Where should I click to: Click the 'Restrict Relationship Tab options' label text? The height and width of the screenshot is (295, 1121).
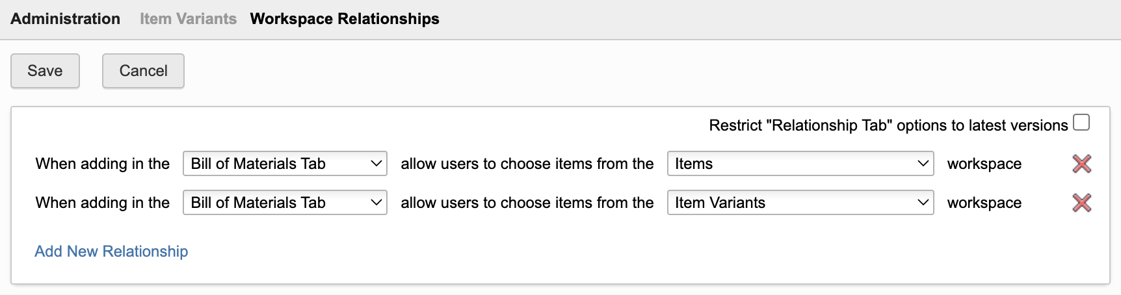pos(888,125)
